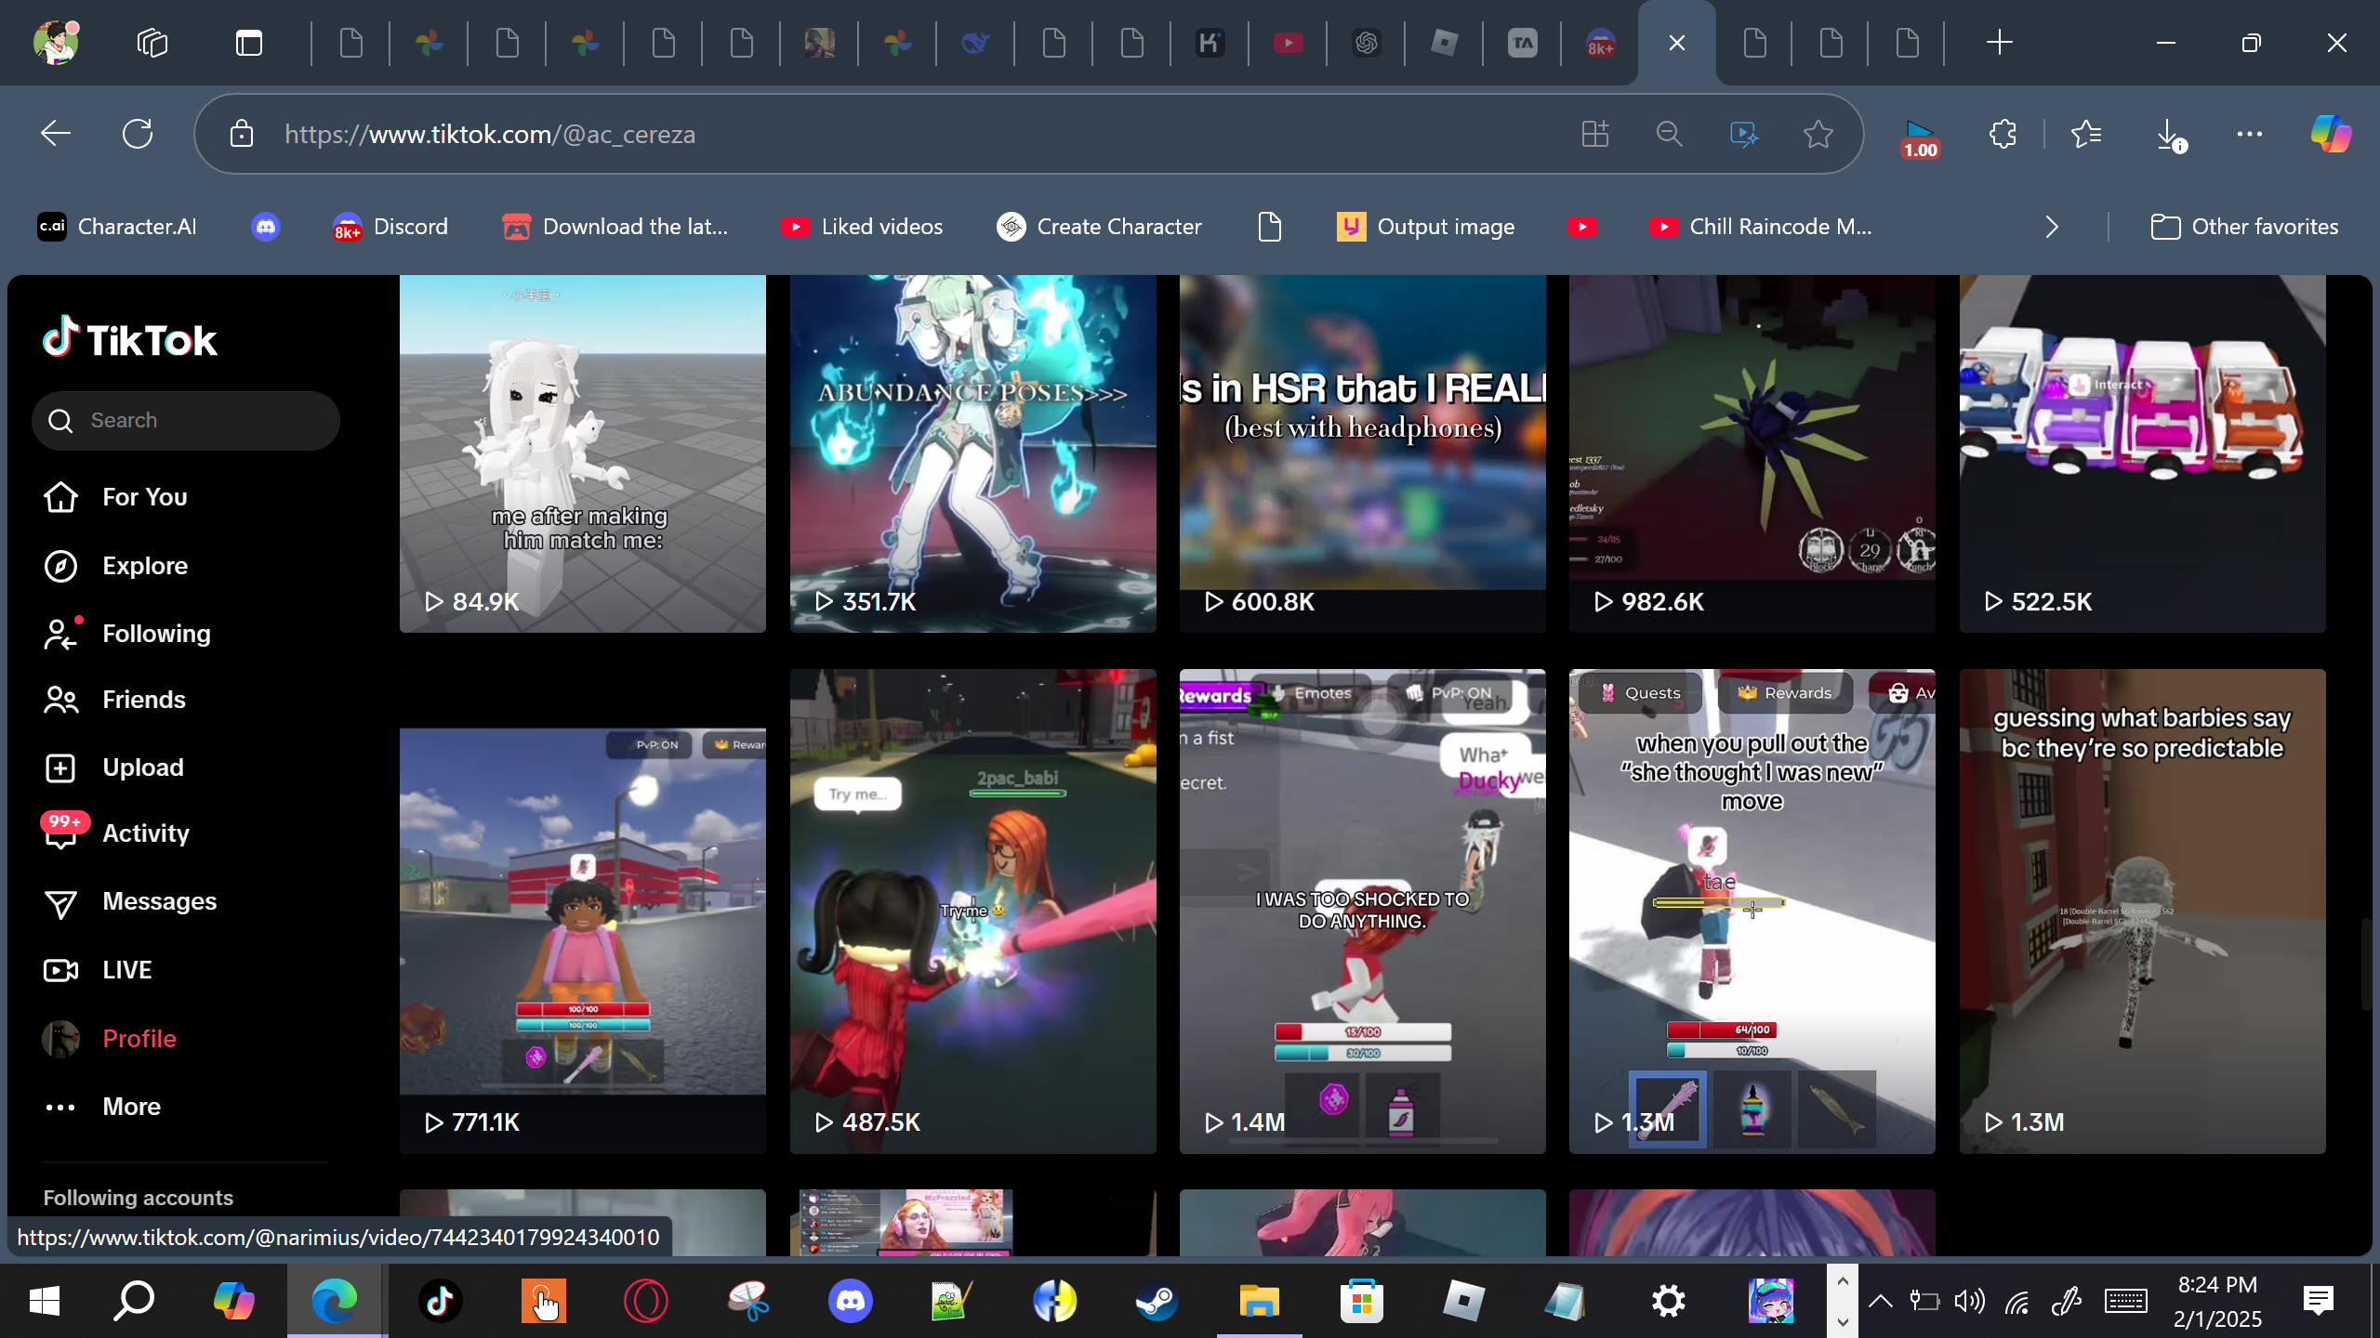The height and width of the screenshot is (1338, 2380).
Task: Open the Messages paper-plane icon
Action: coord(60,902)
